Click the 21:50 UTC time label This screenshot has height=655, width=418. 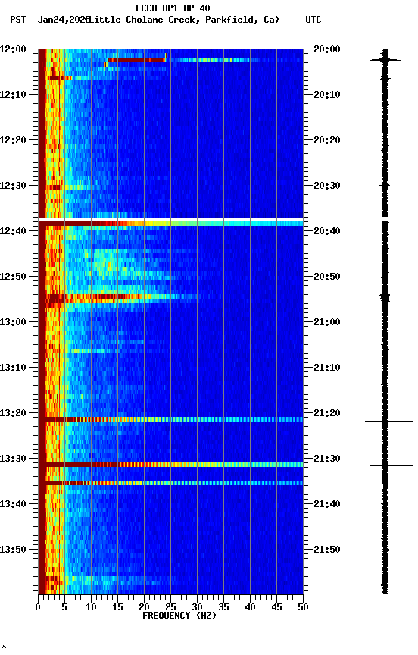coord(326,550)
